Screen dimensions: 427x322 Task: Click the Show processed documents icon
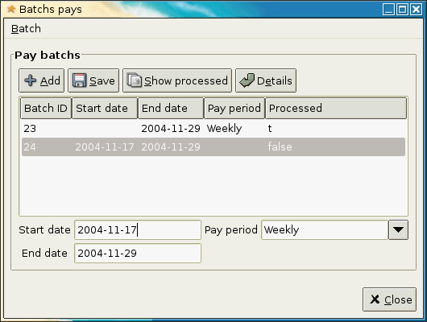tap(135, 80)
